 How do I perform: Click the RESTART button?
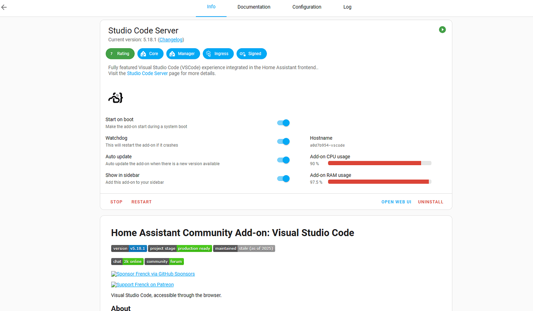click(141, 202)
